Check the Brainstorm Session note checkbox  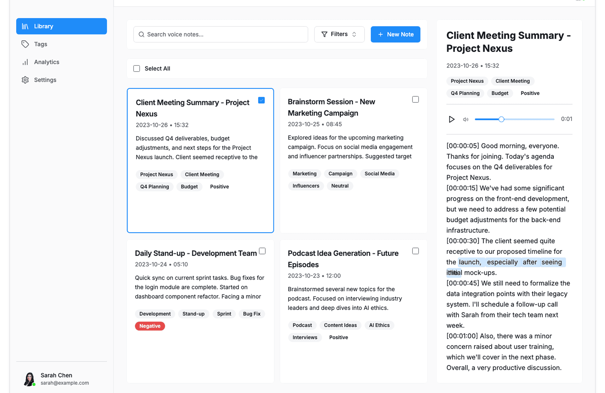coord(415,100)
